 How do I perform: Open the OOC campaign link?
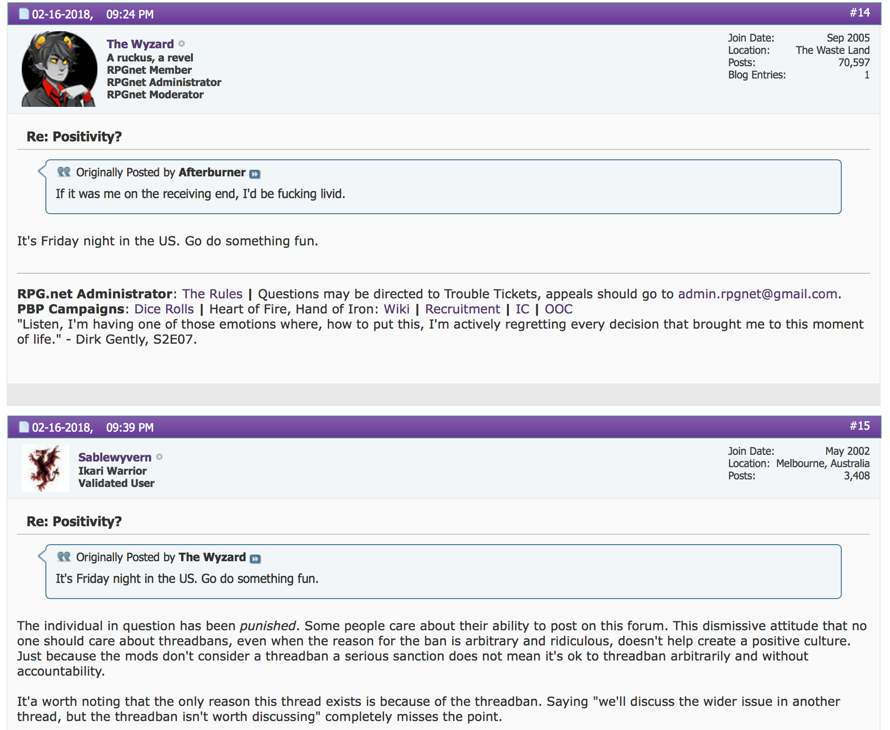click(558, 309)
